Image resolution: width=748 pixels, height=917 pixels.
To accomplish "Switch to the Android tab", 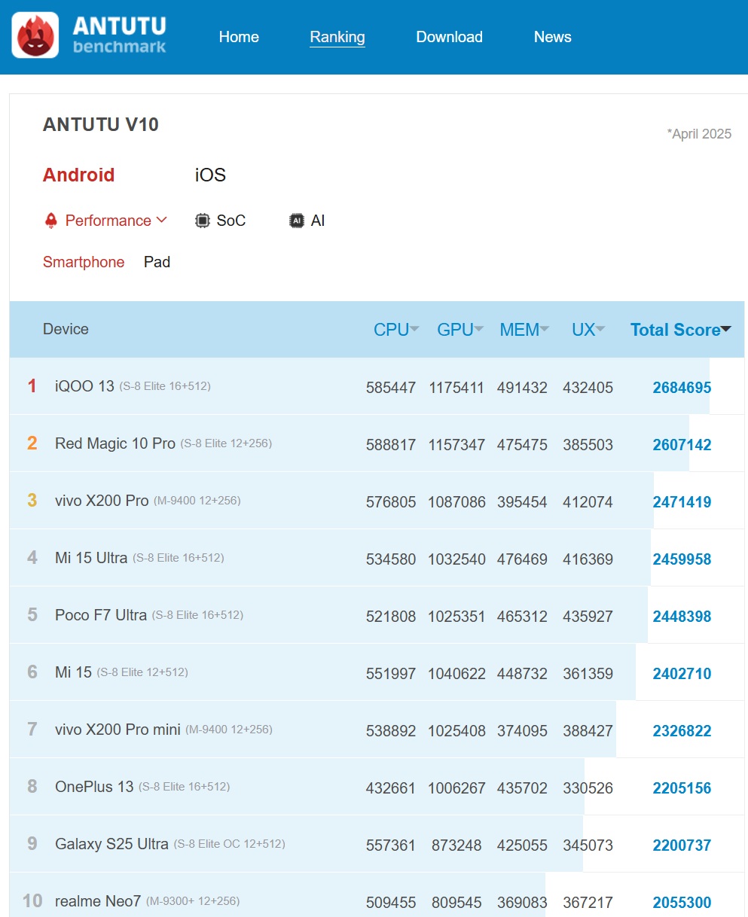I will click(79, 175).
